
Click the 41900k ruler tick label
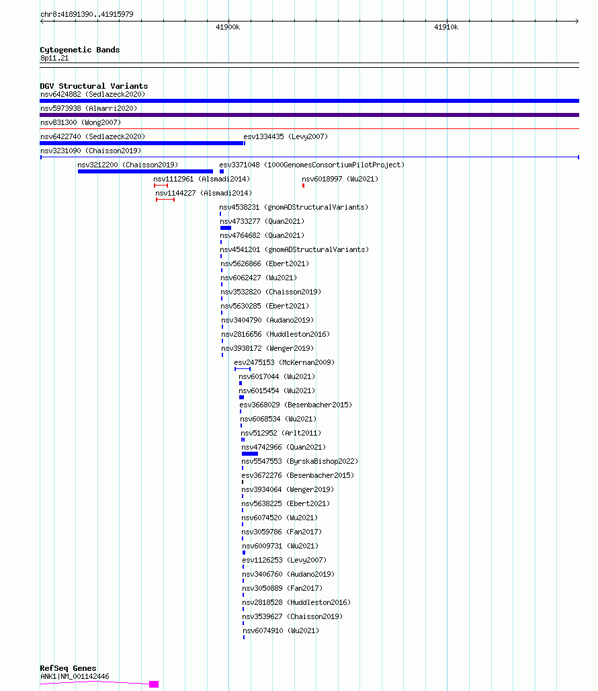tap(228, 28)
